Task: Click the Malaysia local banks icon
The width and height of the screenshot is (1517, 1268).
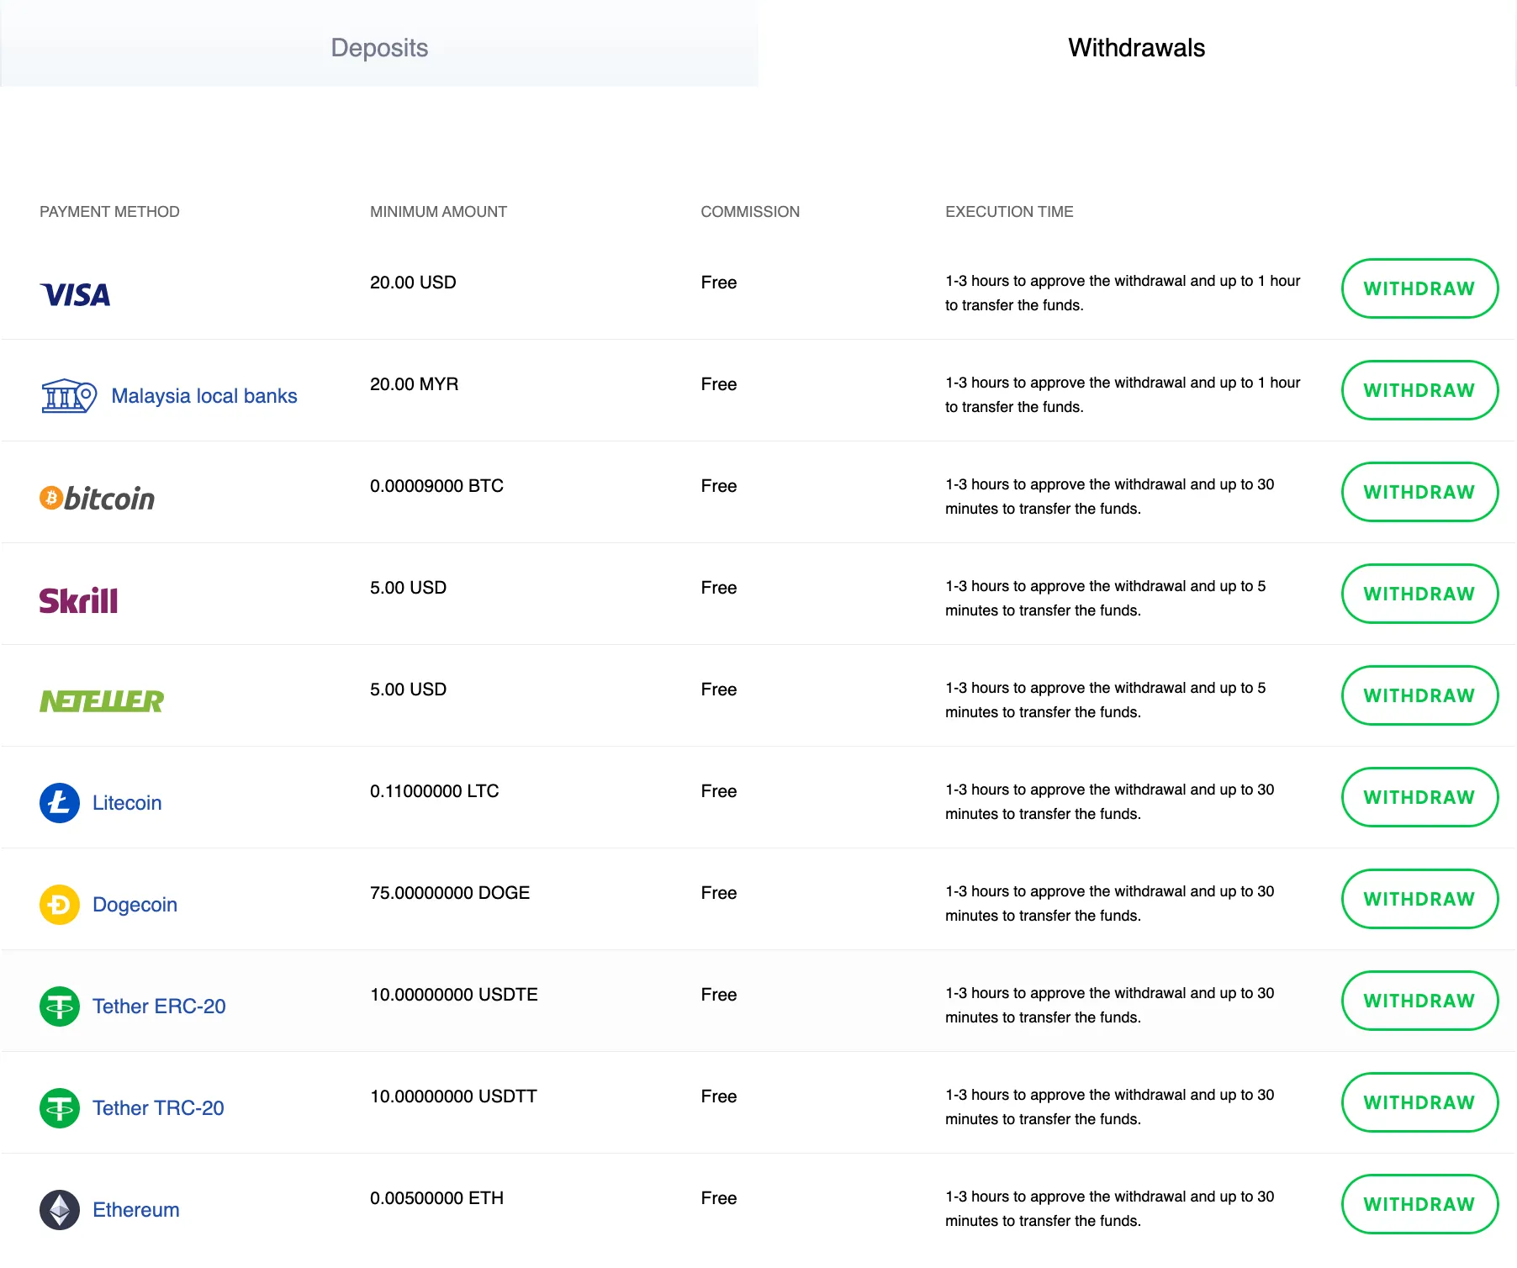Action: 69,396
